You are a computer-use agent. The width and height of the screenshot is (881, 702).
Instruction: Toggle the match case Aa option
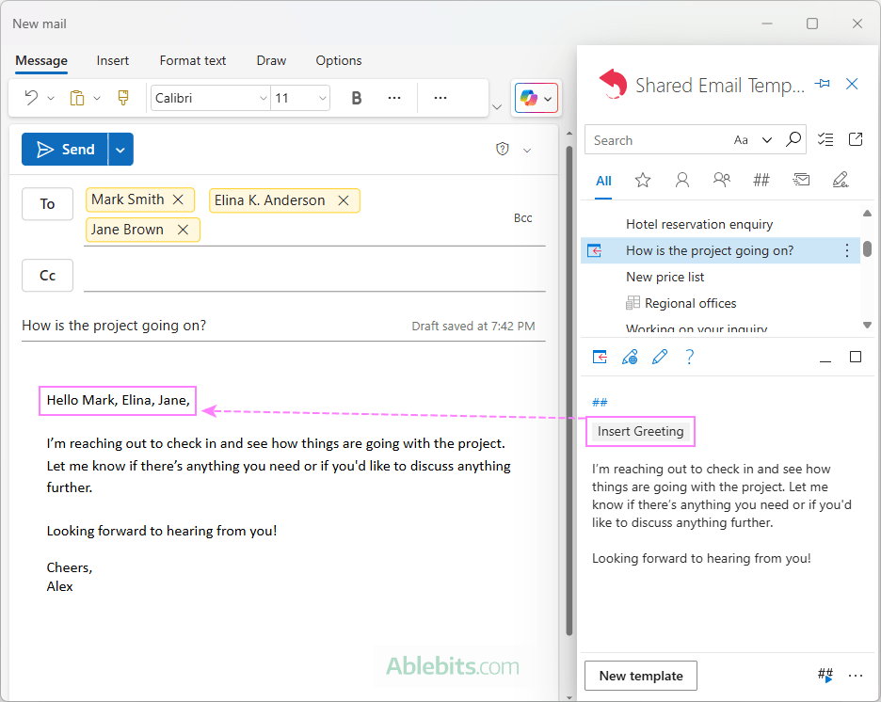tap(741, 140)
